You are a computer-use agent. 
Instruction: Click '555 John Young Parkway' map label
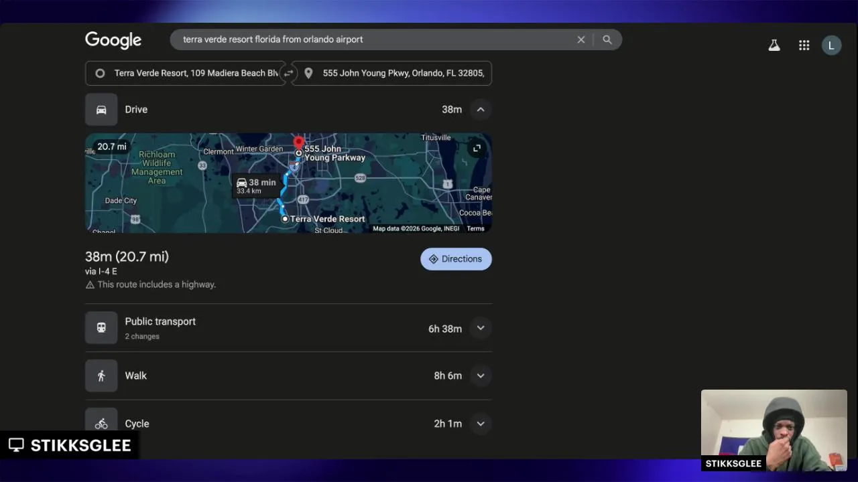tap(334, 153)
